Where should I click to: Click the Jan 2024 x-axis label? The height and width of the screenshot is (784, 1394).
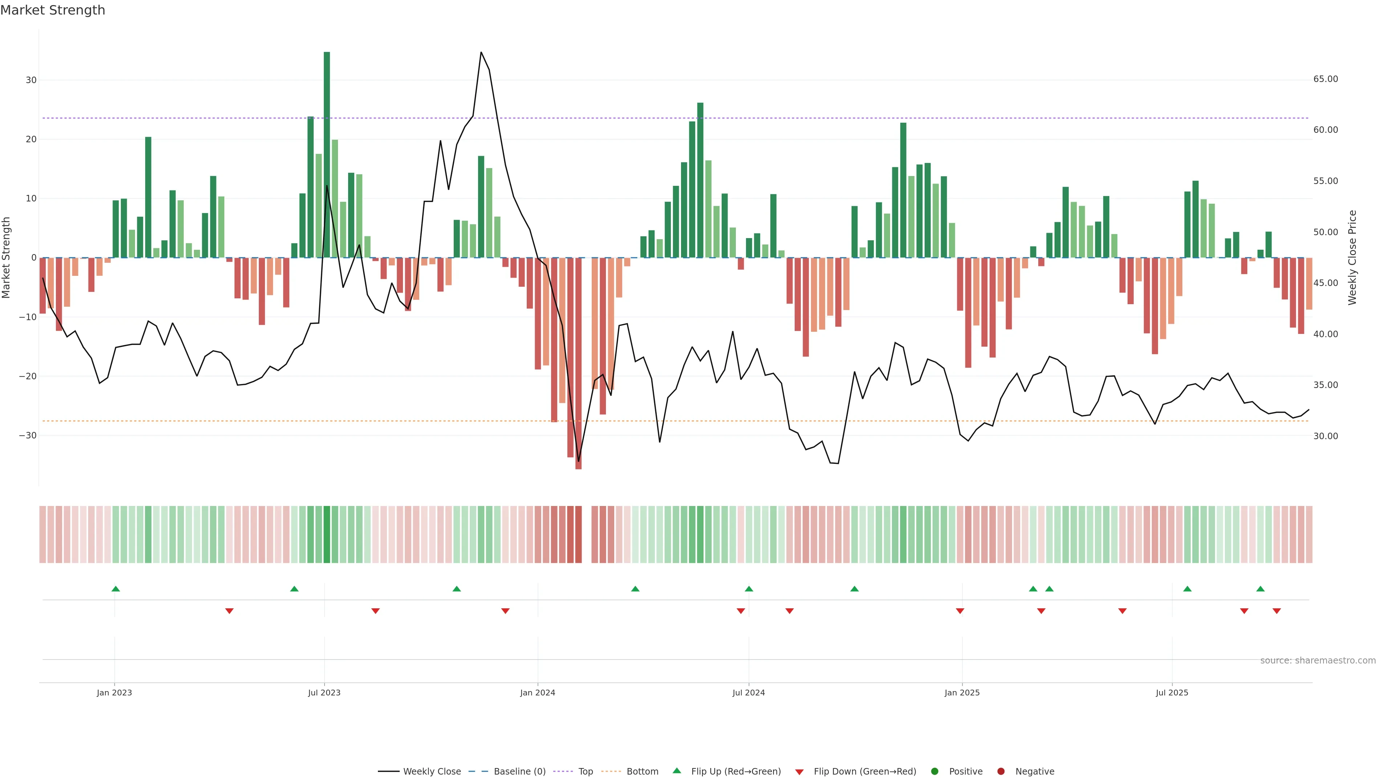(537, 693)
